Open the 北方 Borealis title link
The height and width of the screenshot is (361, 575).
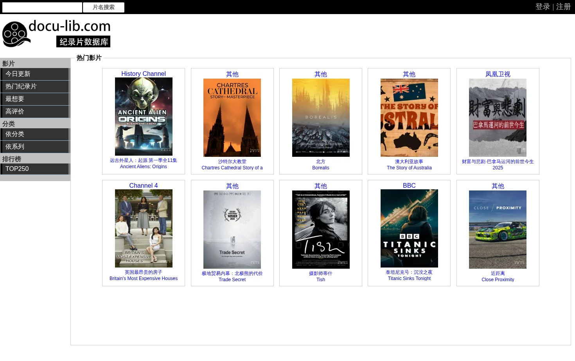[321, 165]
